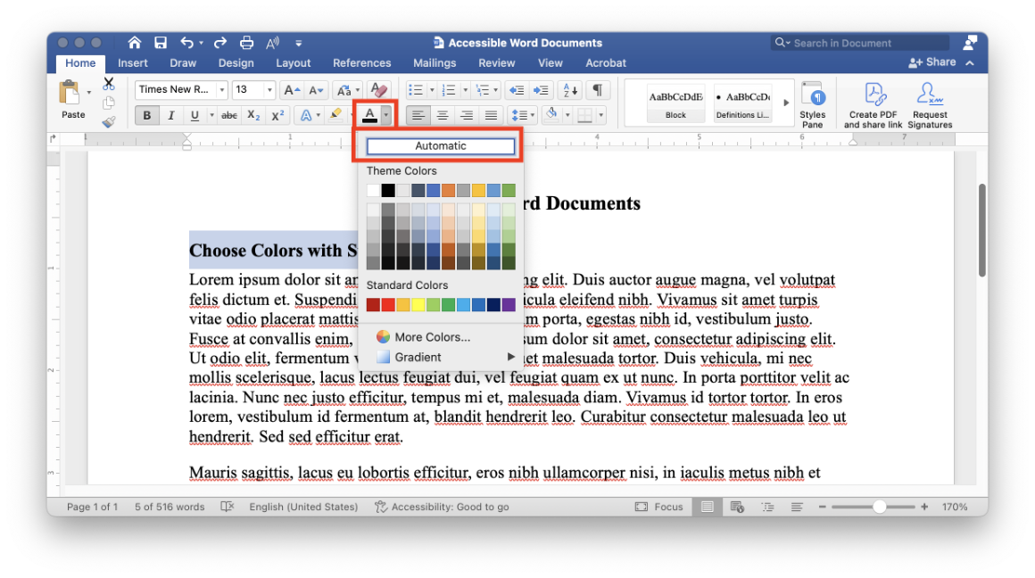Click the More Colors option
1035x578 pixels.
tap(424, 336)
